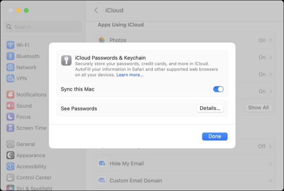Viewport: 284px width, 191px height.
Task: Toggle Sync this Mac switch
Action: (218, 89)
